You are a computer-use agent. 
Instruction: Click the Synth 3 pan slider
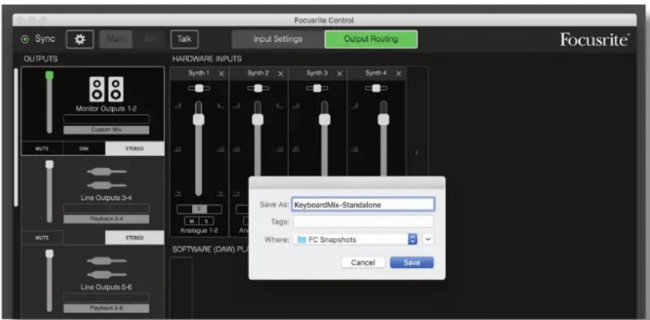[x=317, y=89]
